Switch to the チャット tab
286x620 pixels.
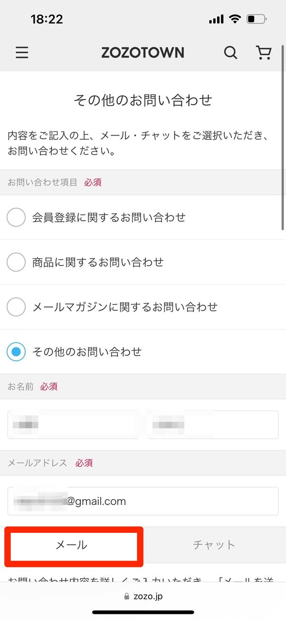(214, 545)
